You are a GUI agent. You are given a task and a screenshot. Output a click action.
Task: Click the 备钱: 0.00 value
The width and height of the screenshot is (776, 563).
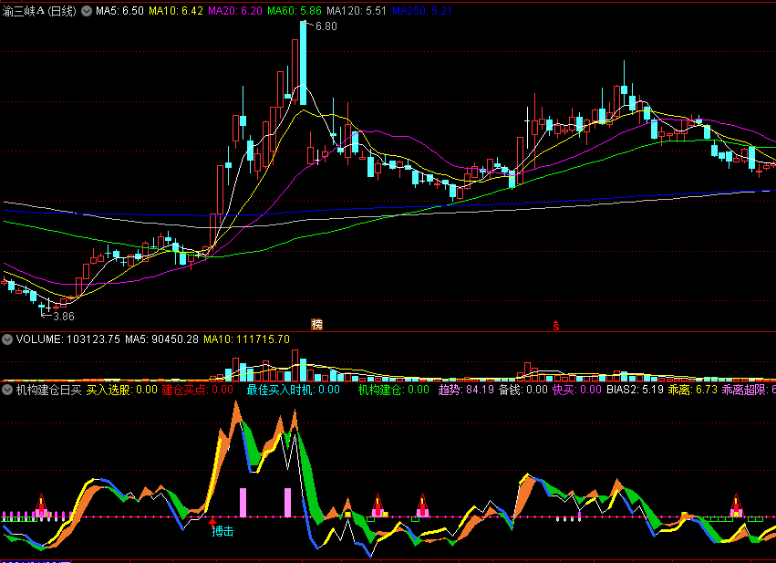[x=523, y=390]
